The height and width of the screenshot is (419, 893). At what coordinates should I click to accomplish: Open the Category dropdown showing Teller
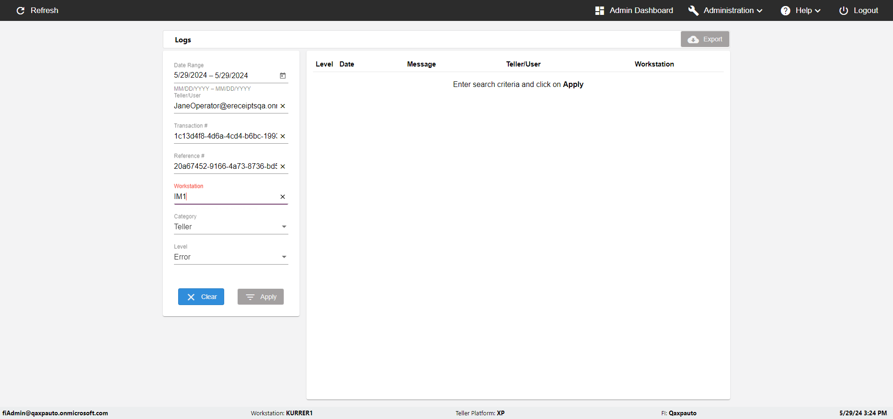pyautogui.click(x=231, y=227)
